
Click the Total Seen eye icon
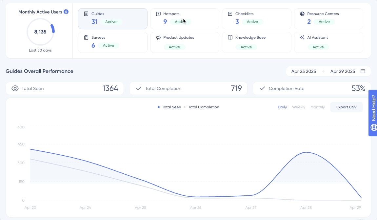point(15,88)
